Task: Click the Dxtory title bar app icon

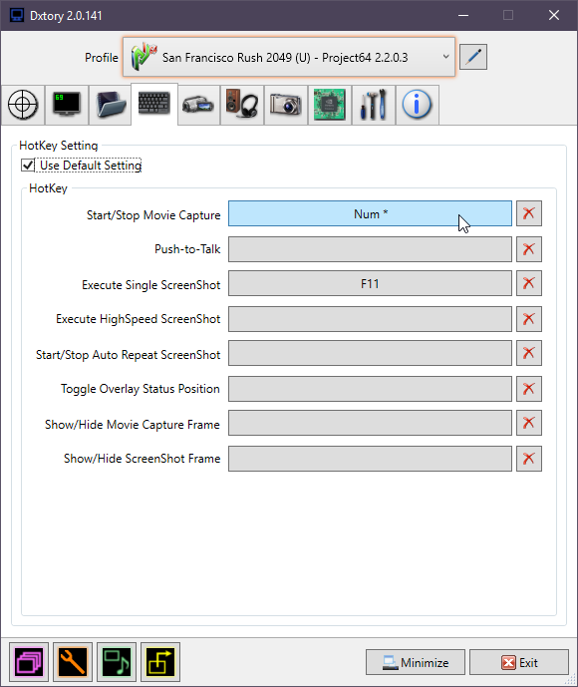Action: (17, 15)
